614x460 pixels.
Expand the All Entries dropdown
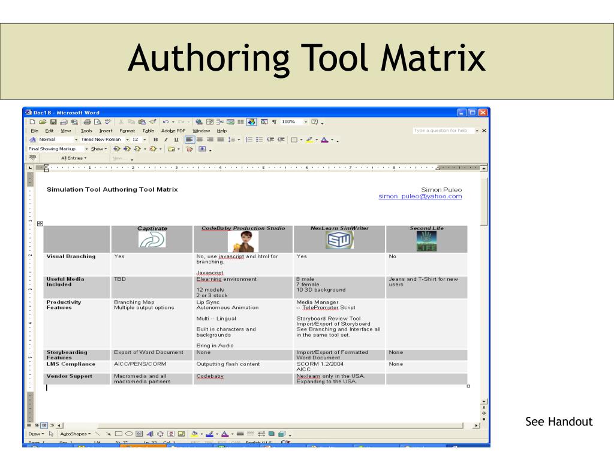pyautogui.click(x=74, y=158)
